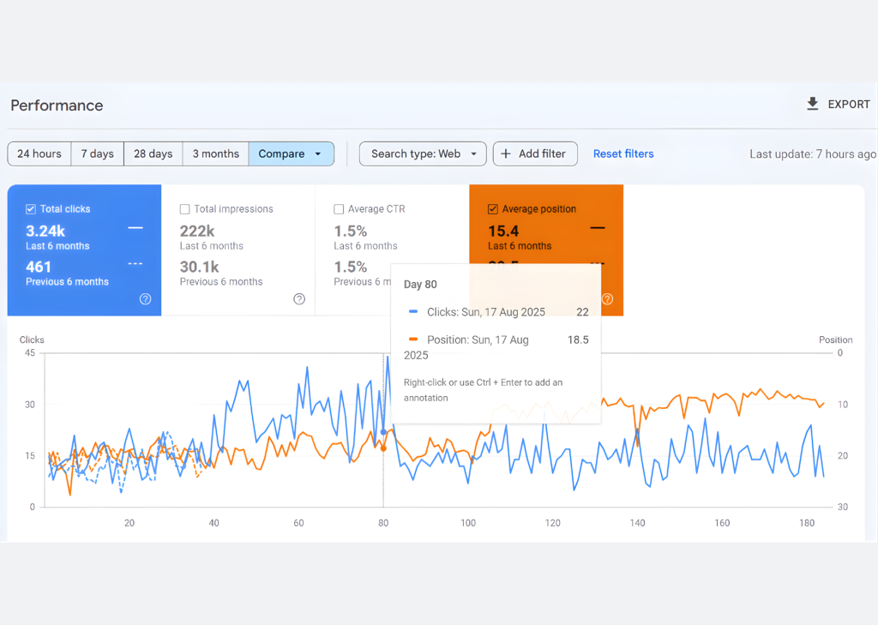
Task: Uncheck the Average position checkbox
Action: [492, 209]
